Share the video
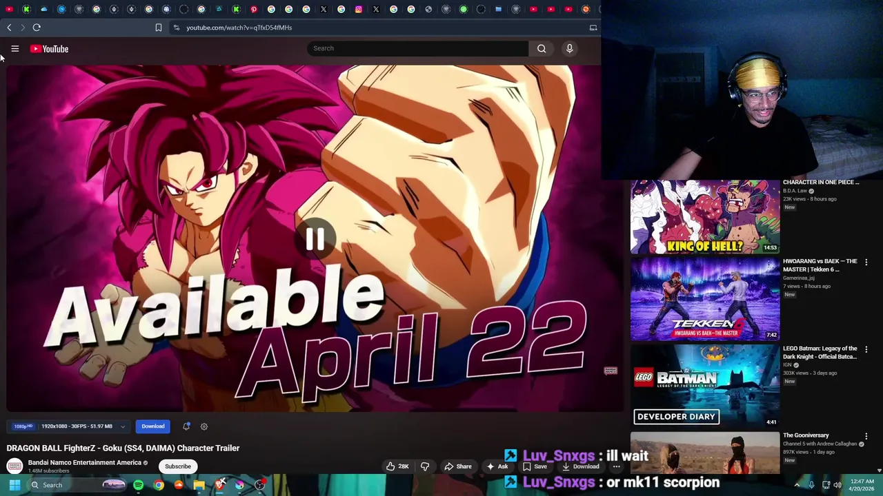883x496 pixels. click(458, 466)
